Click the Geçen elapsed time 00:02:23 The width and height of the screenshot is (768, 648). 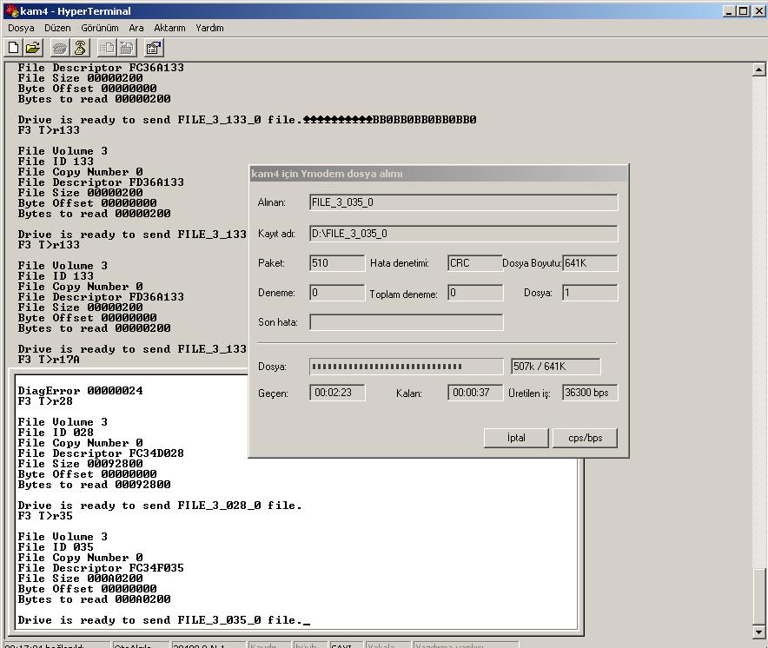coord(337,393)
